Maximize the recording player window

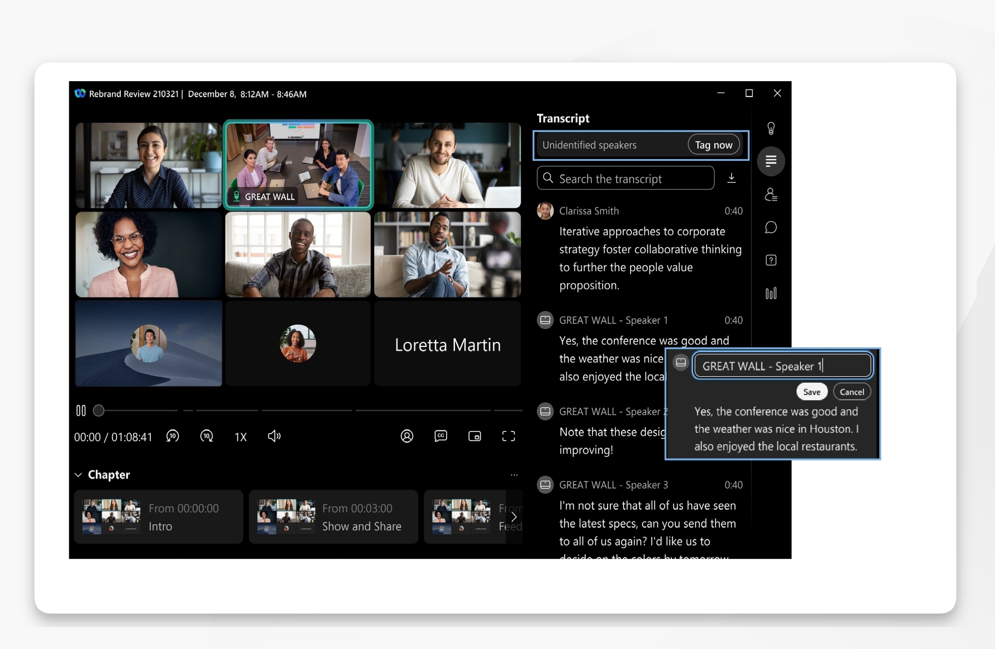pyautogui.click(x=749, y=93)
